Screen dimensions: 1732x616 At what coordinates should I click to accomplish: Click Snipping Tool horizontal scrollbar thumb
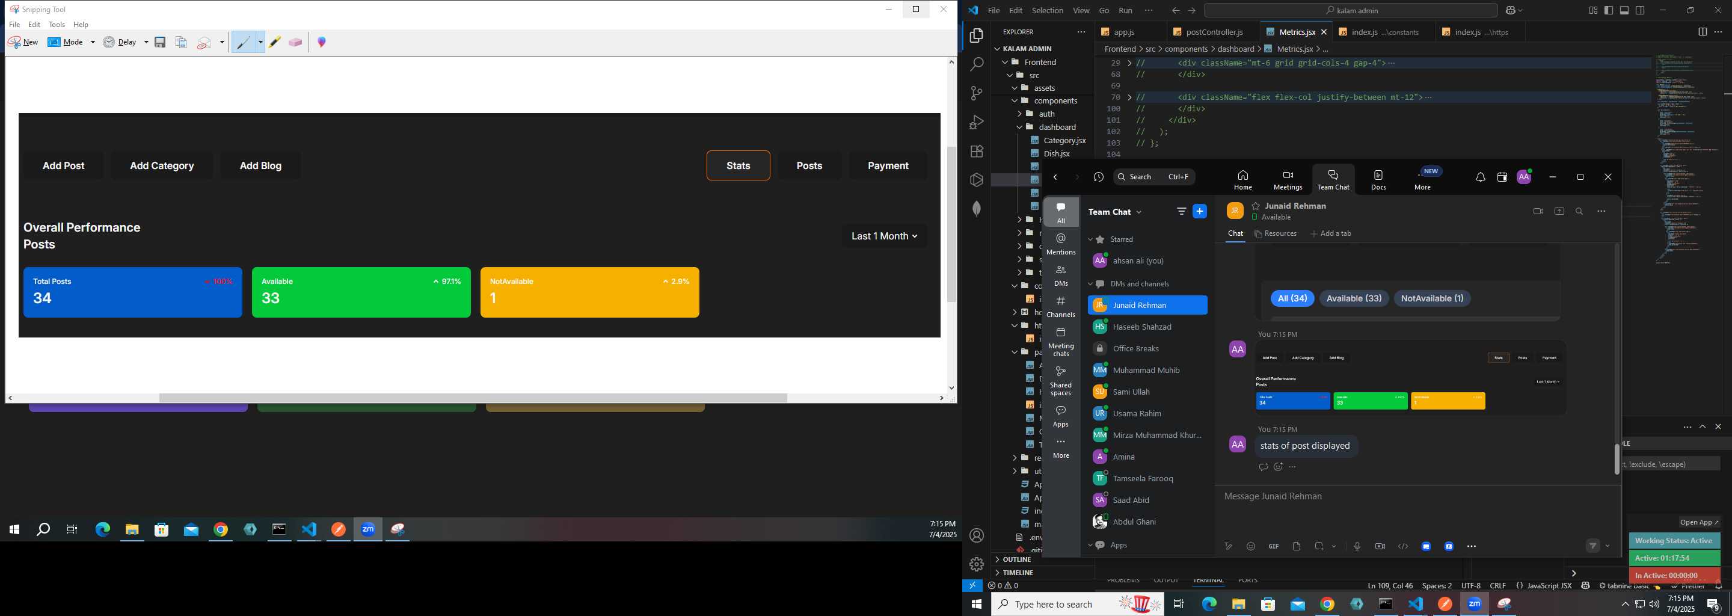pos(473,398)
